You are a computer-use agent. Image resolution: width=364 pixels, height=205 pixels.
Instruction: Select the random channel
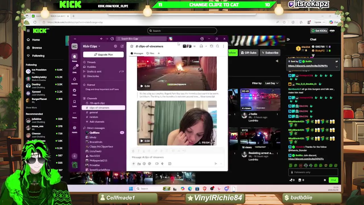pos(104,117)
